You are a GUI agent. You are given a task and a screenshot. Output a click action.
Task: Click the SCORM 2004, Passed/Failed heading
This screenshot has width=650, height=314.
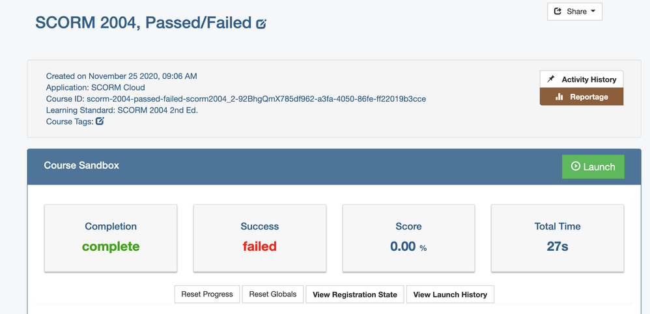click(x=143, y=22)
